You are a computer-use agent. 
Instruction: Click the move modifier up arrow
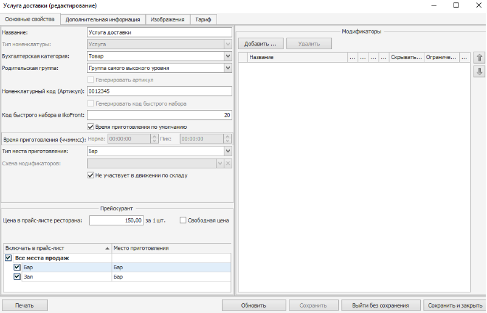coord(479,58)
